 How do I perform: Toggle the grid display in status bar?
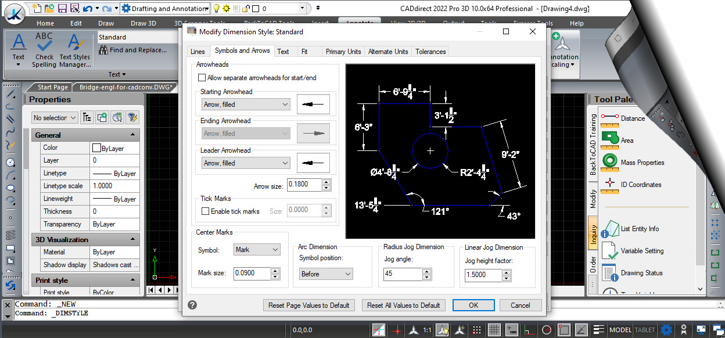coord(494,330)
